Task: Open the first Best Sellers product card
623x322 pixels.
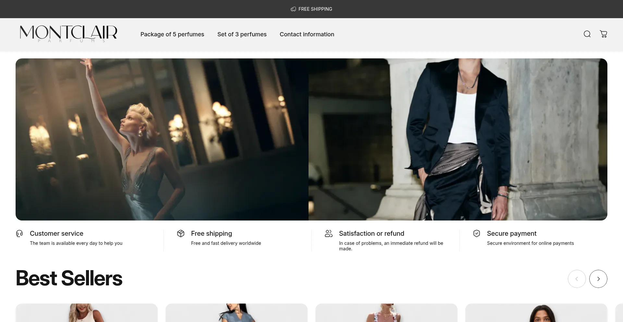Action: click(x=87, y=313)
